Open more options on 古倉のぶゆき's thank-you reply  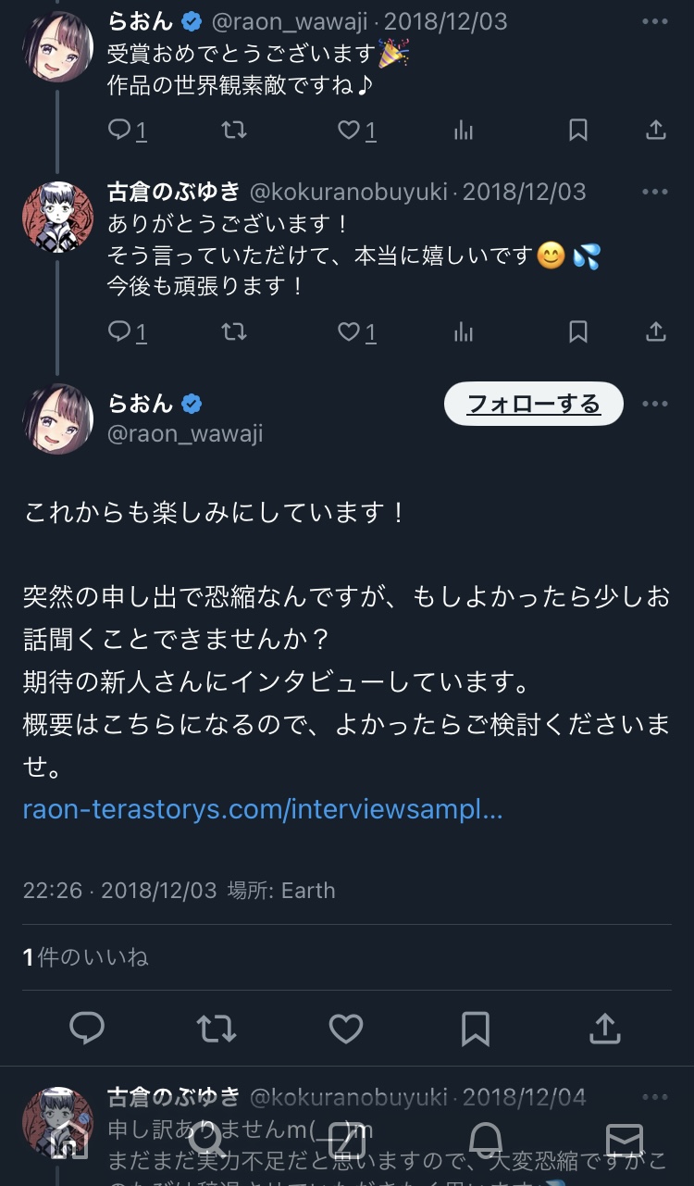click(x=654, y=193)
